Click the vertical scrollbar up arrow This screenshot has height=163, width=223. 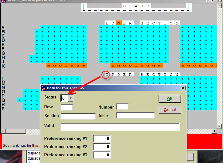point(219,6)
